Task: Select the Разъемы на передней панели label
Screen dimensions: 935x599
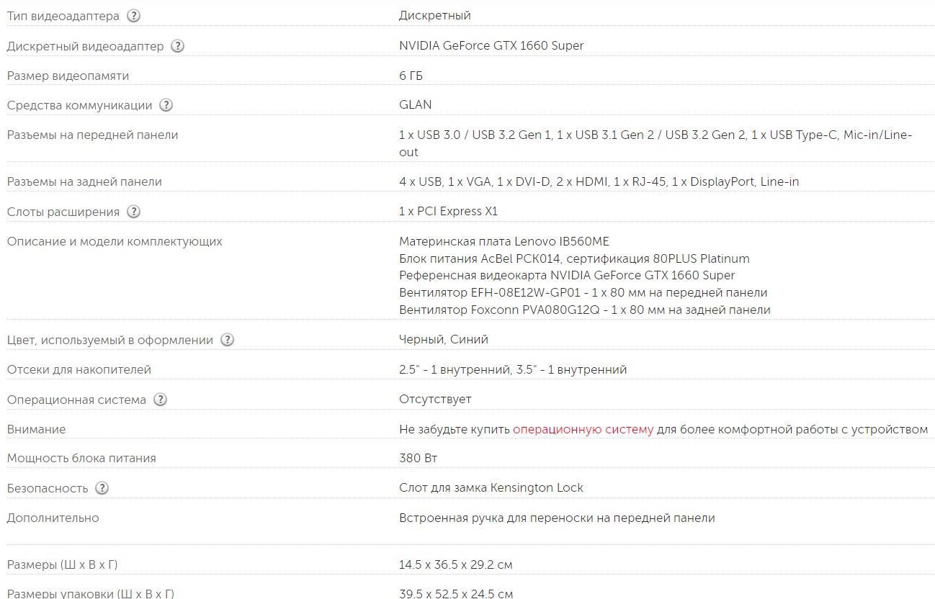Action: pos(92,135)
